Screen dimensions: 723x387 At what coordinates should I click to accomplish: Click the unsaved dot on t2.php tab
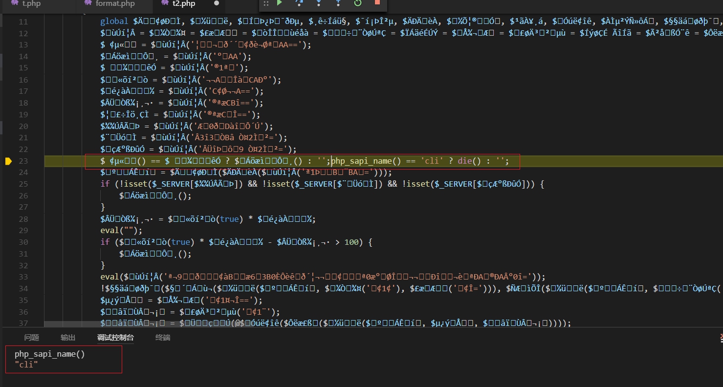(217, 3)
